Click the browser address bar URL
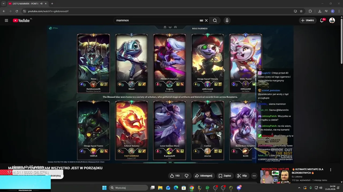This screenshot has width=343, height=192. [48, 11]
